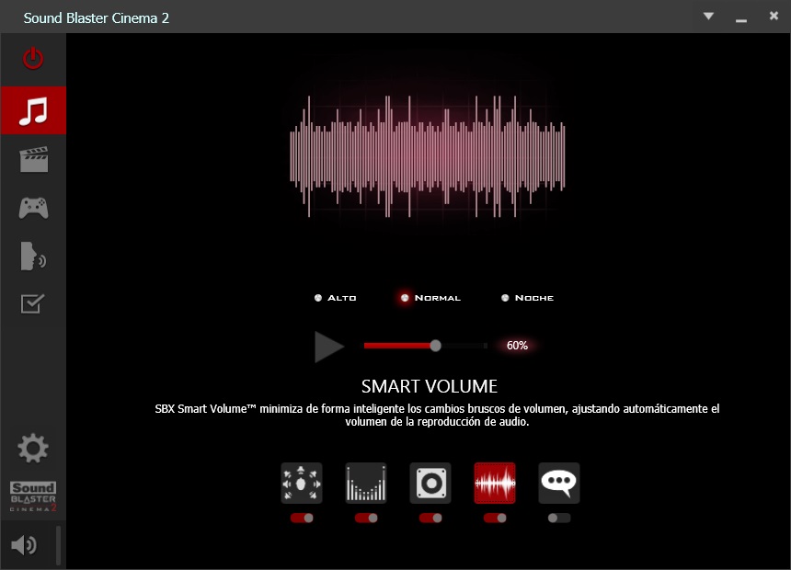Select the Dialog Plus speech bubble icon
This screenshot has width=791, height=570.
[559, 484]
